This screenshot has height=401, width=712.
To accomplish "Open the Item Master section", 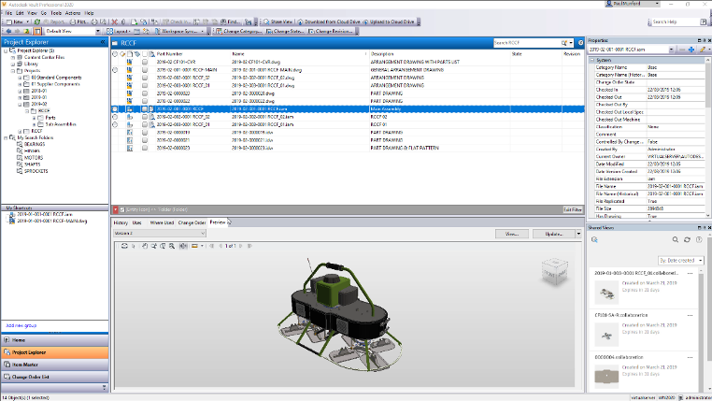I will [x=54, y=365].
